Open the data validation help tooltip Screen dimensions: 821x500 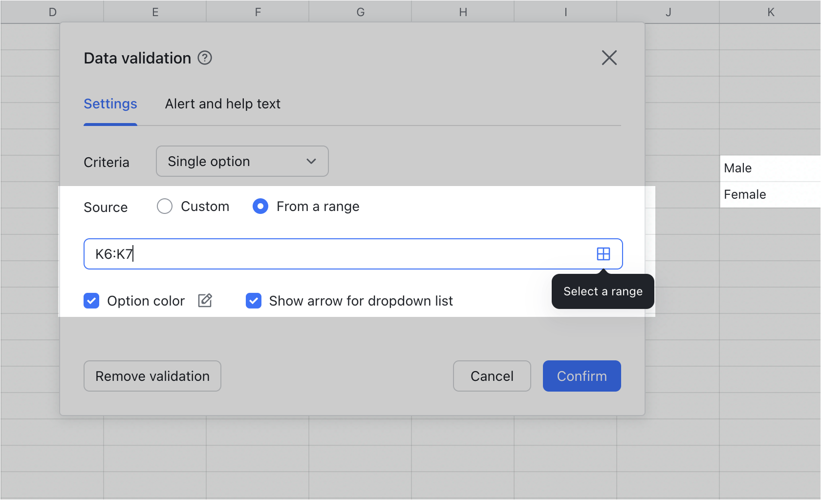tap(205, 58)
